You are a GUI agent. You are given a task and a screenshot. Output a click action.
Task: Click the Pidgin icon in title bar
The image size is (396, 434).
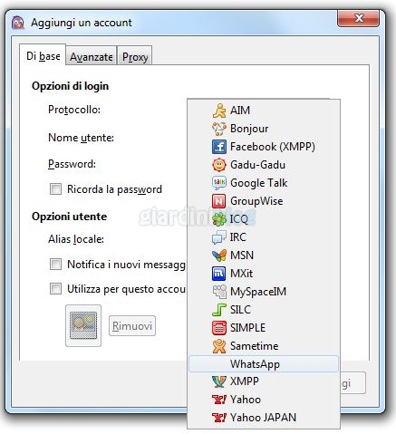(x=18, y=23)
